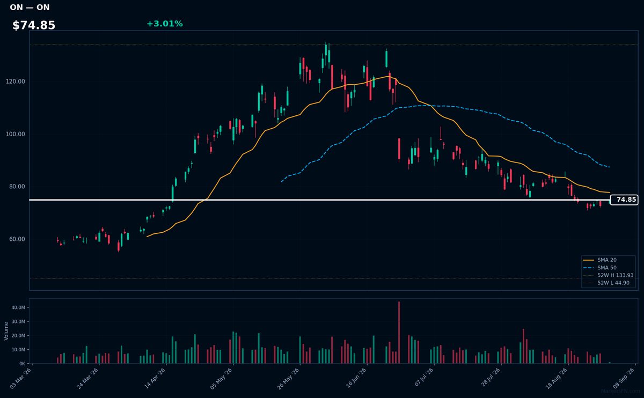Image resolution: width=644 pixels, height=398 pixels.
Task: Click the 80.00 price axis label
Action: (x=17, y=187)
